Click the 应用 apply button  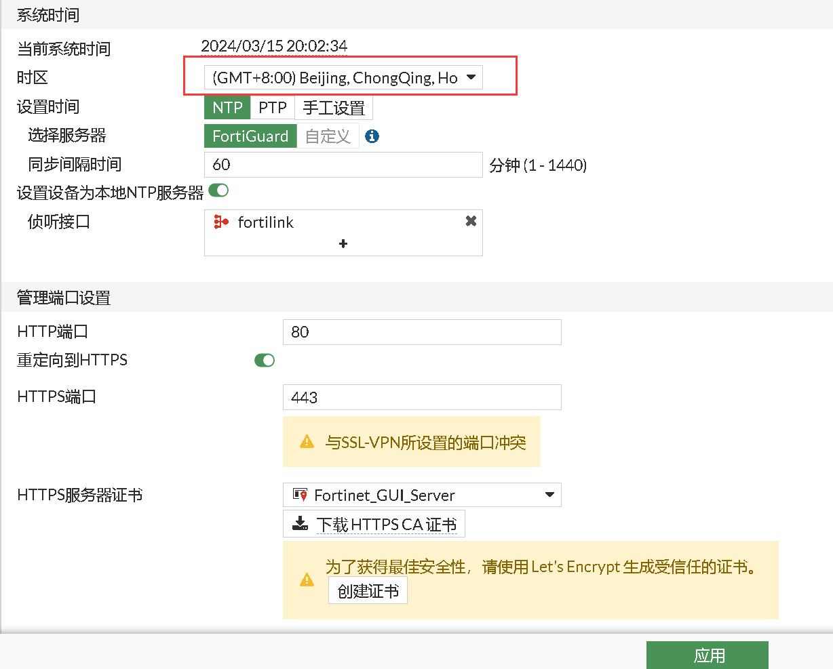(708, 655)
